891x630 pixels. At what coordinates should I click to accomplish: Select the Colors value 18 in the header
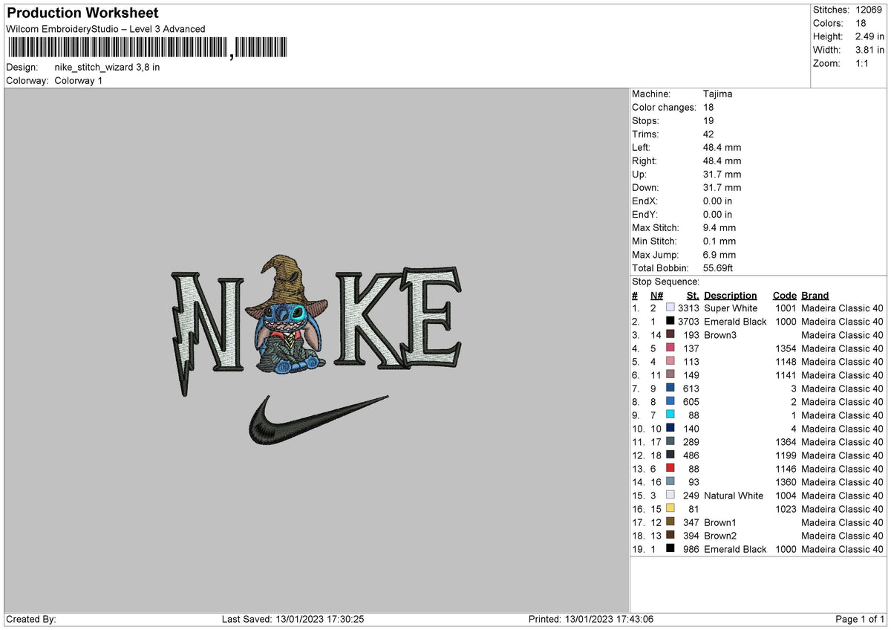[861, 23]
